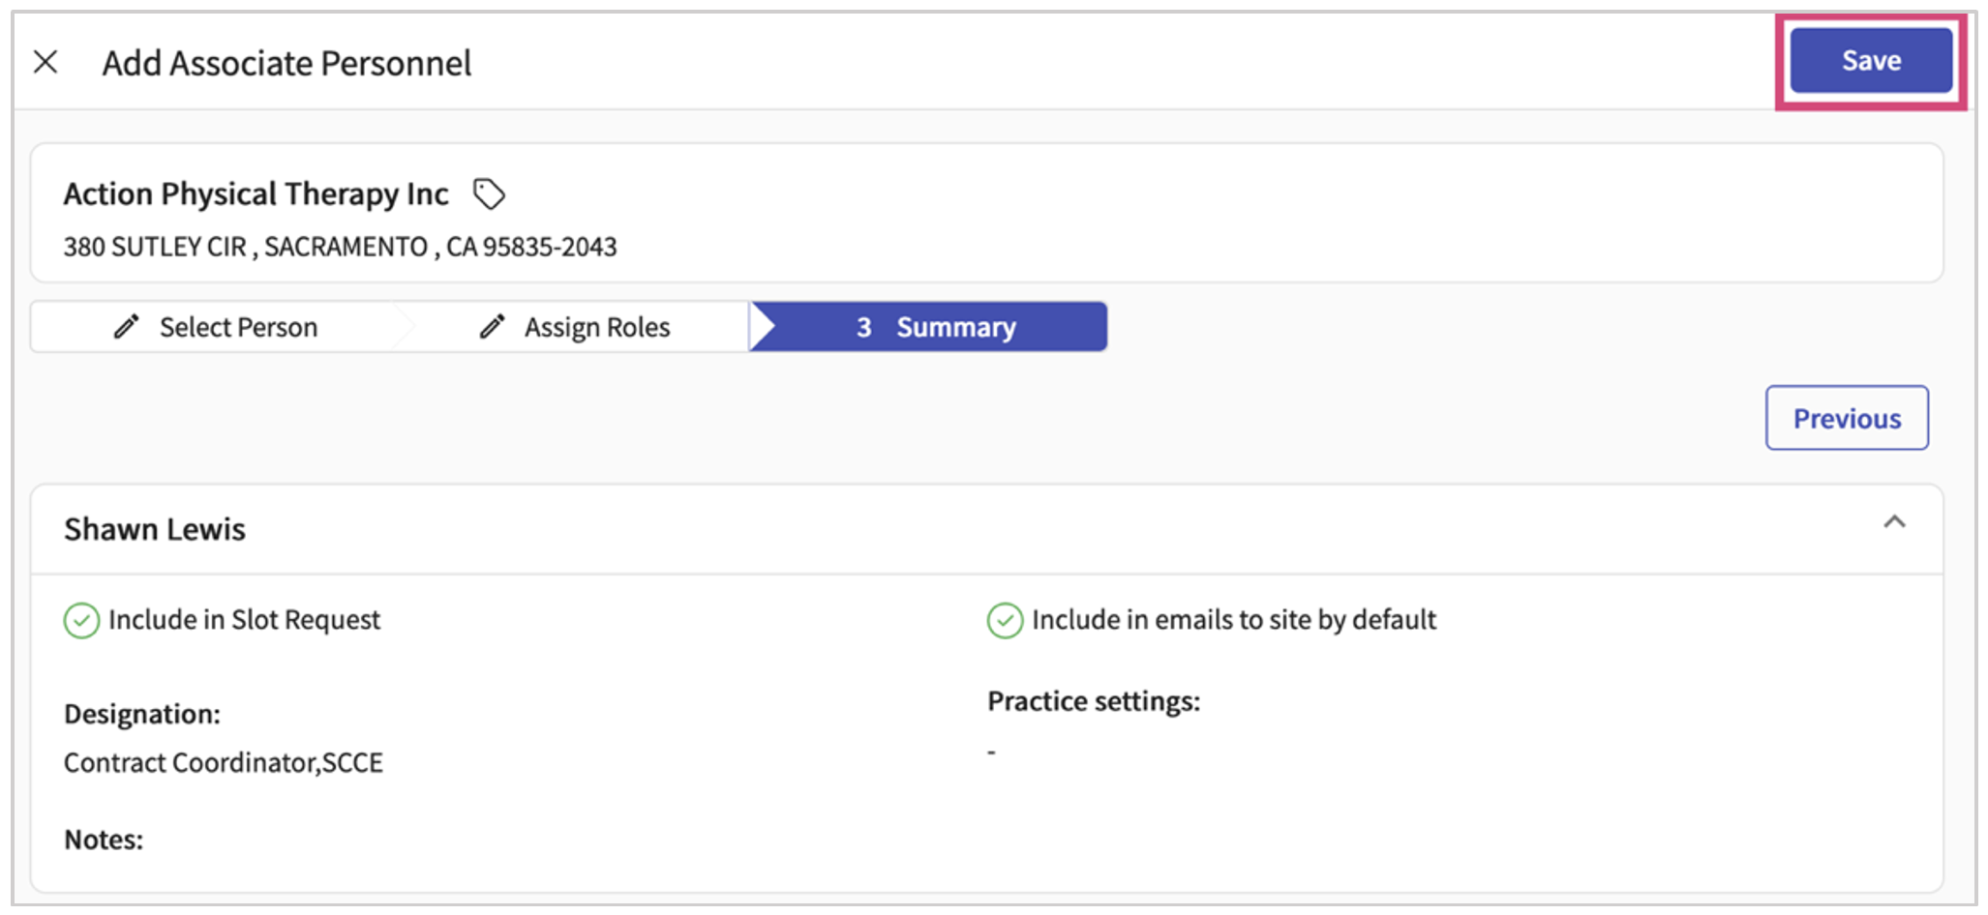Go to the Select Person step label

(238, 328)
